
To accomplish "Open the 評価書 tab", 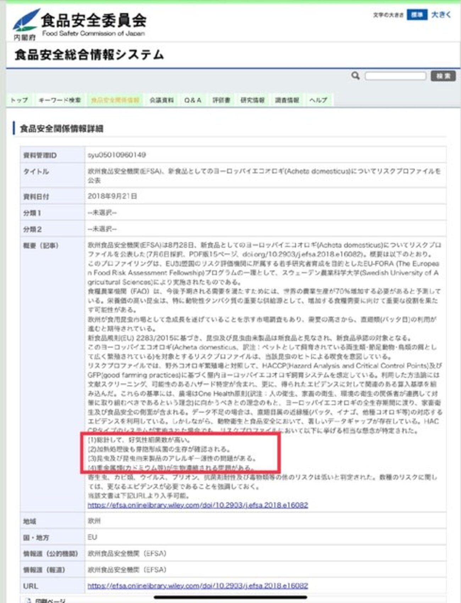I will (x=221, y=100).
